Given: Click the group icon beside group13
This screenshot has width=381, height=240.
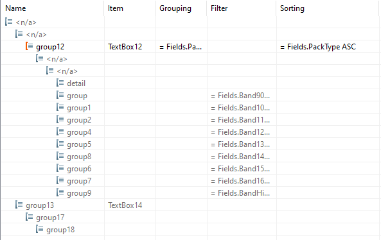Looking at the screenshot, I should pyautogui.click(x=19, y=205).
